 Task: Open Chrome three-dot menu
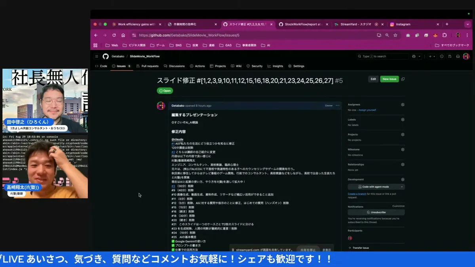tap(468, 35)
